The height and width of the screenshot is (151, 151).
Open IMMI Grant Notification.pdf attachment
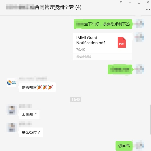[103, 46]
